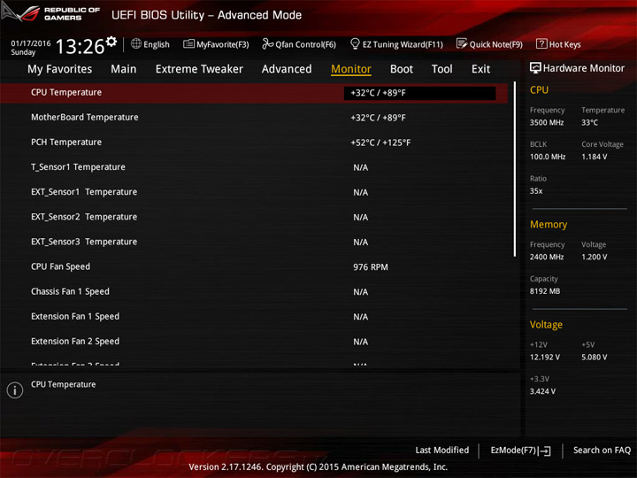Click Search on FAQ
Image resolution: width=637 pixels, height=478 pixels.
[x=602, y=450]
